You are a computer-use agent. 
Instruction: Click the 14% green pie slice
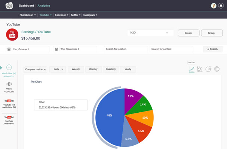[x=142, y=105]
